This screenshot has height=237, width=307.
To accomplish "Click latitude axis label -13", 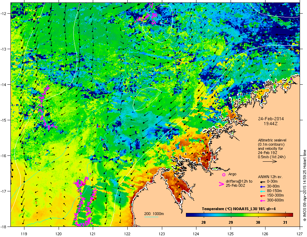I will pos(3,49).
